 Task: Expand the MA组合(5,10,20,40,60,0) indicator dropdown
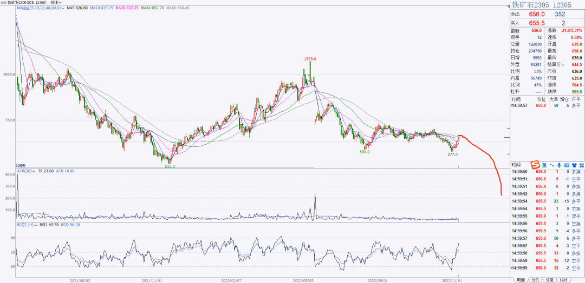40,8
